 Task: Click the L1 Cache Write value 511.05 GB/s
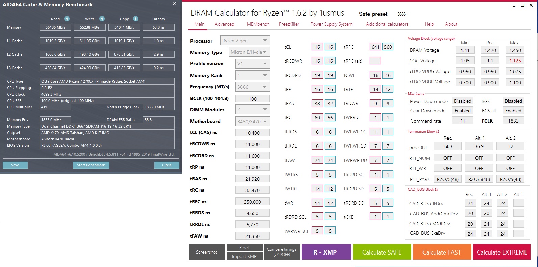coord(89,41)
